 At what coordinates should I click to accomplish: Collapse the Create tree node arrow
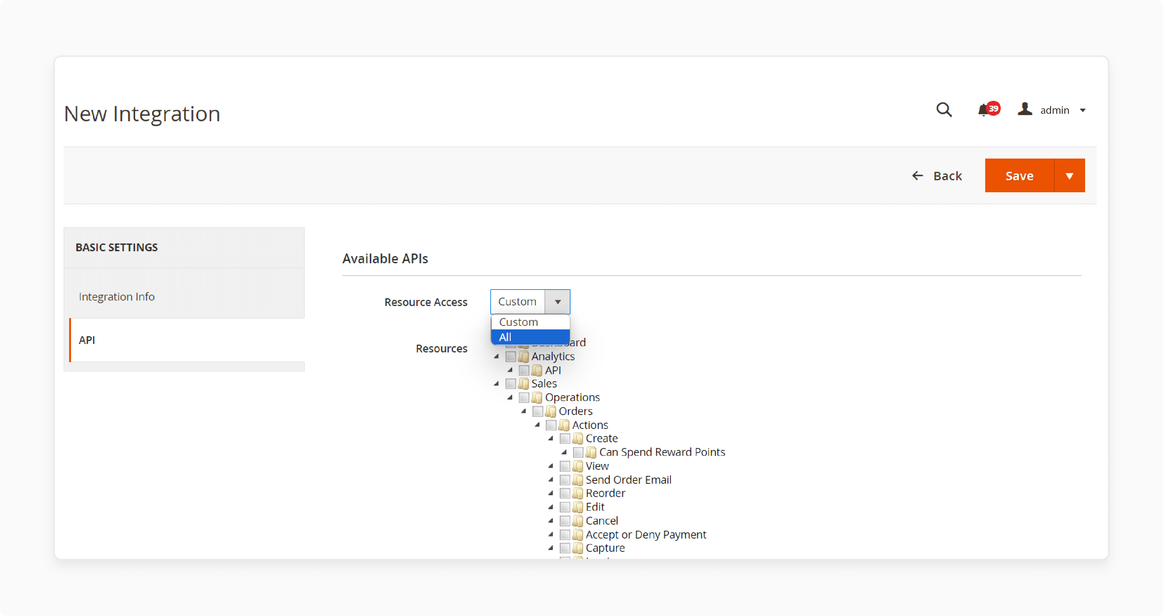pos(551,439)
